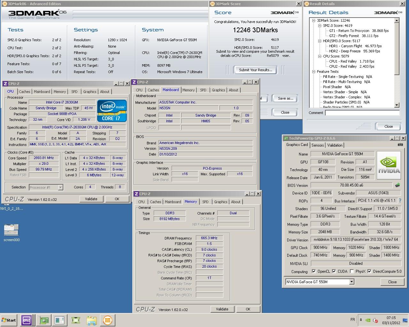Viewport: 409px width, 327px height.
Task: Collapse the 3DMark Score tree node
Action: coord(314,20)
